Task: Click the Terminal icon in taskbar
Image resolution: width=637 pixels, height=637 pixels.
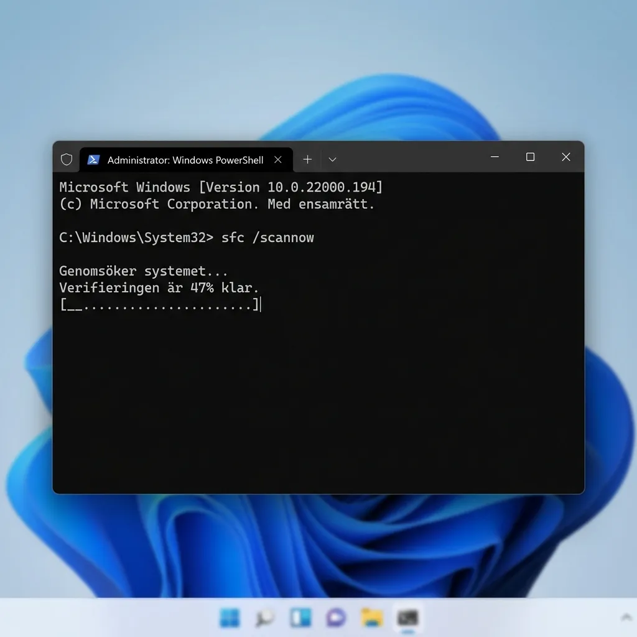Action: pos(407,618)
